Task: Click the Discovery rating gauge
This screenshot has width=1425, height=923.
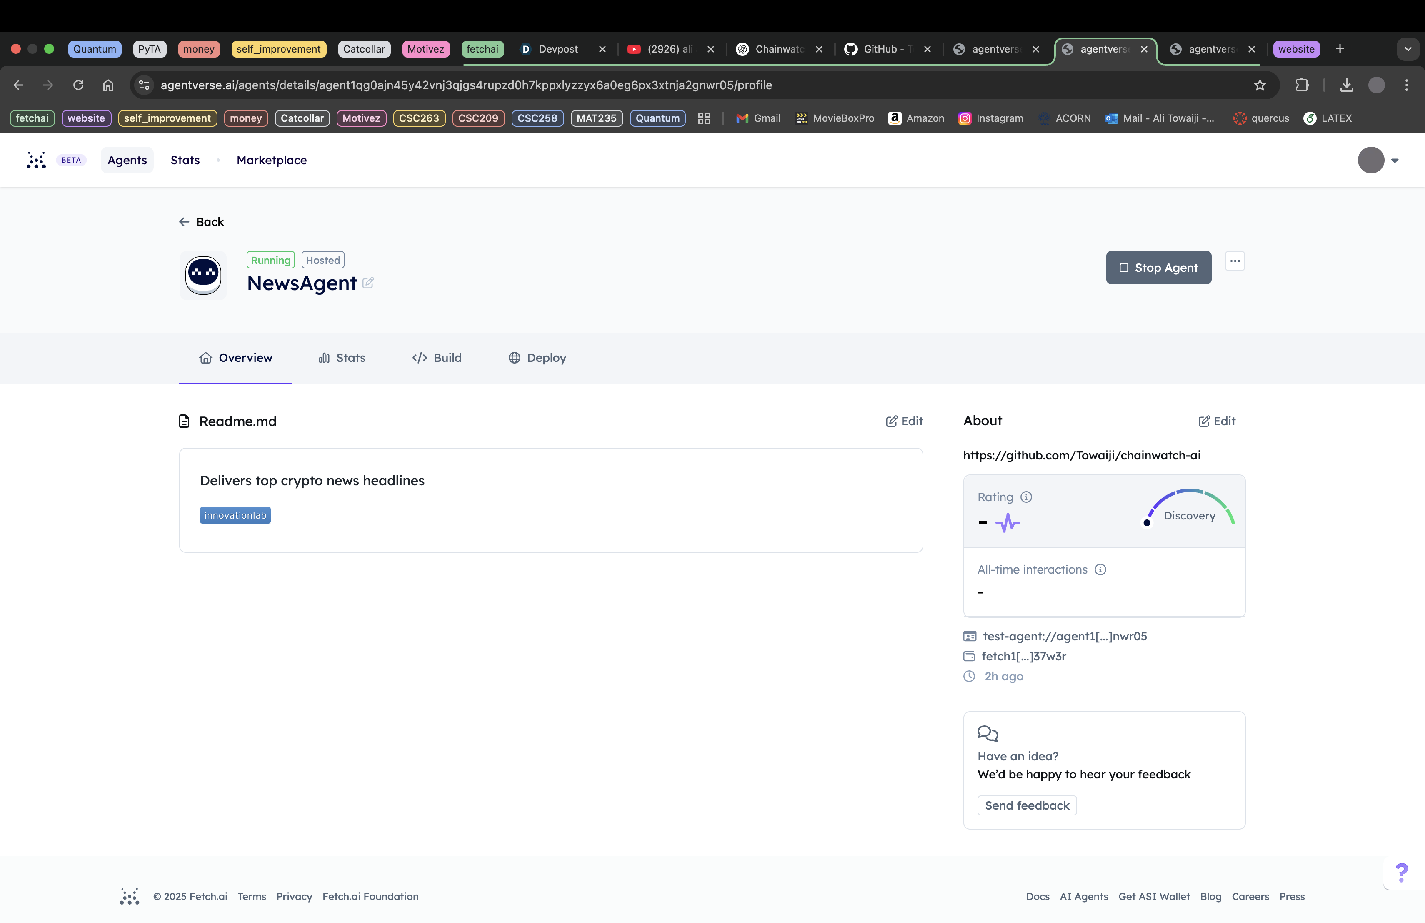Action: [1189, 509]
